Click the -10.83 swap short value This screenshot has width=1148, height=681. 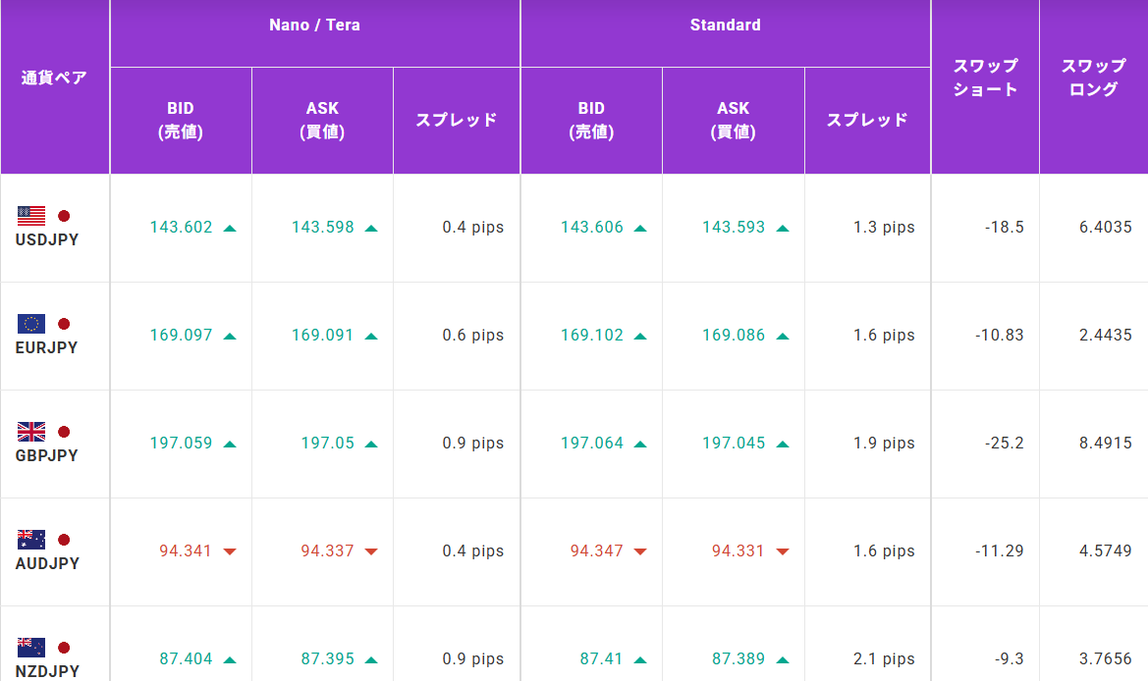tap(1000, 335)
